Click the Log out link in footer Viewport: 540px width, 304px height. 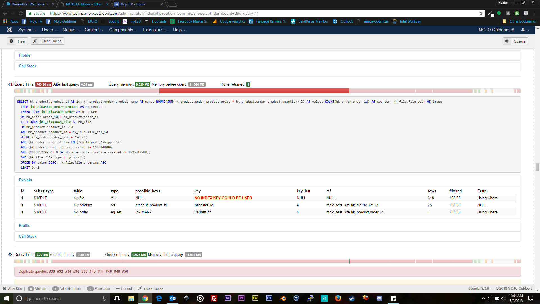(124, 289)
